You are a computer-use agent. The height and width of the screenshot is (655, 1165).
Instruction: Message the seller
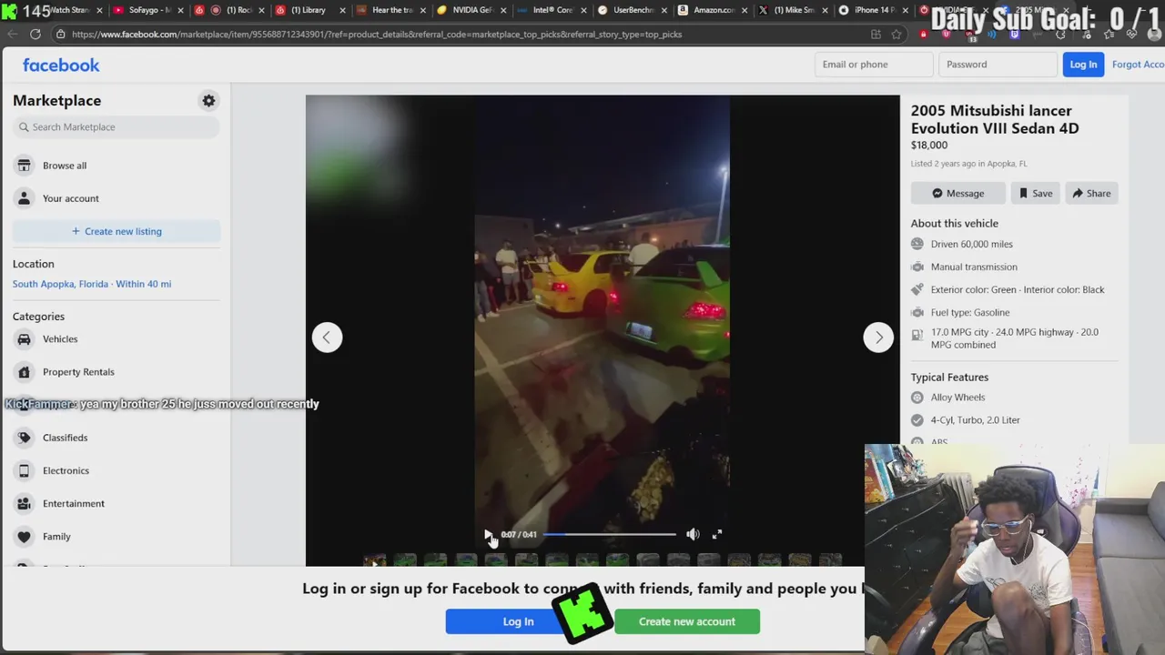[957, 193]
